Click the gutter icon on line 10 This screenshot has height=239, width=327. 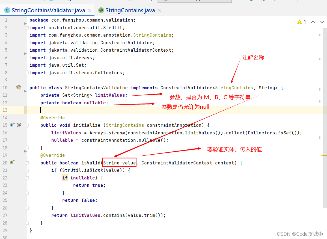[x=19, y=87]
